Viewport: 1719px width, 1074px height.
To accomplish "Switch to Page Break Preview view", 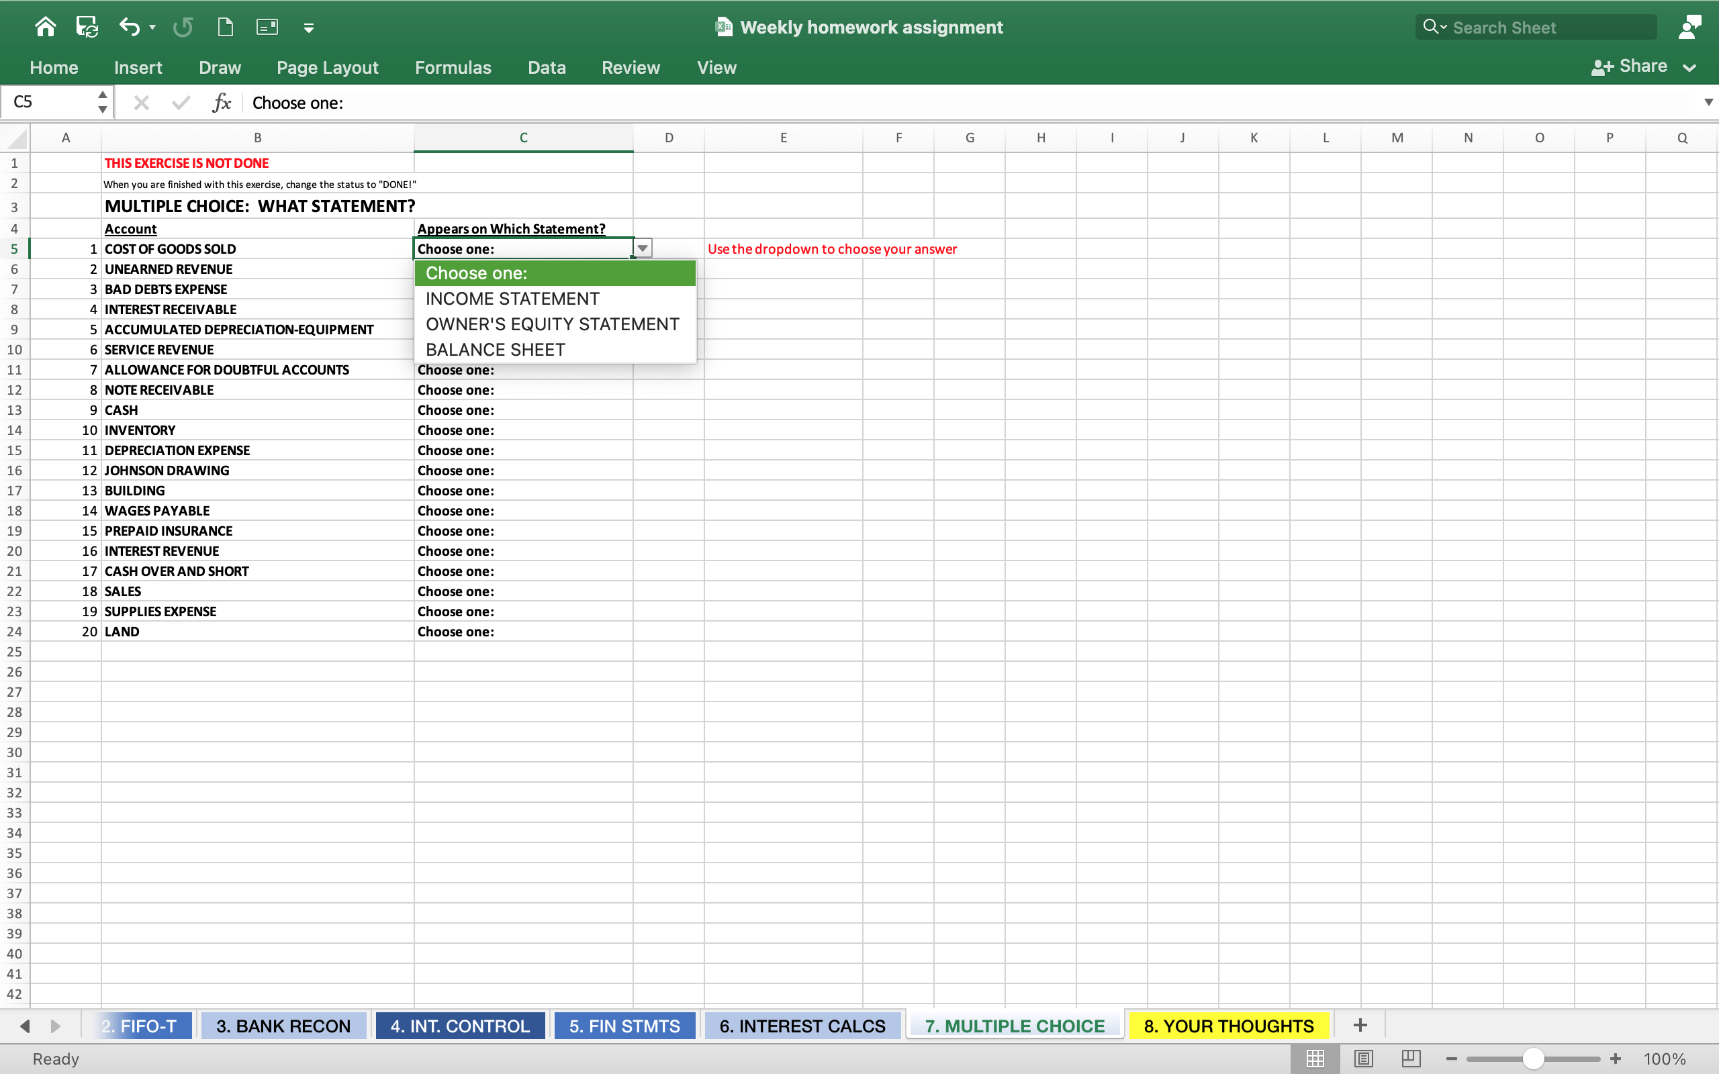I will click(x=1411, y=1059).
